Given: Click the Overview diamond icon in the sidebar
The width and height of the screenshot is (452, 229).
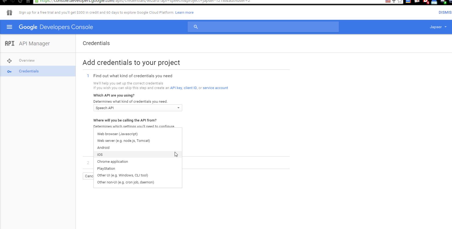Looking at the screenshot, I should point(9,61).
